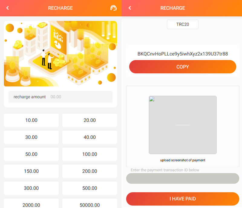Select 500.00 as recharge amount
Screen dimensions: 242x208
(x=90, y=188)
